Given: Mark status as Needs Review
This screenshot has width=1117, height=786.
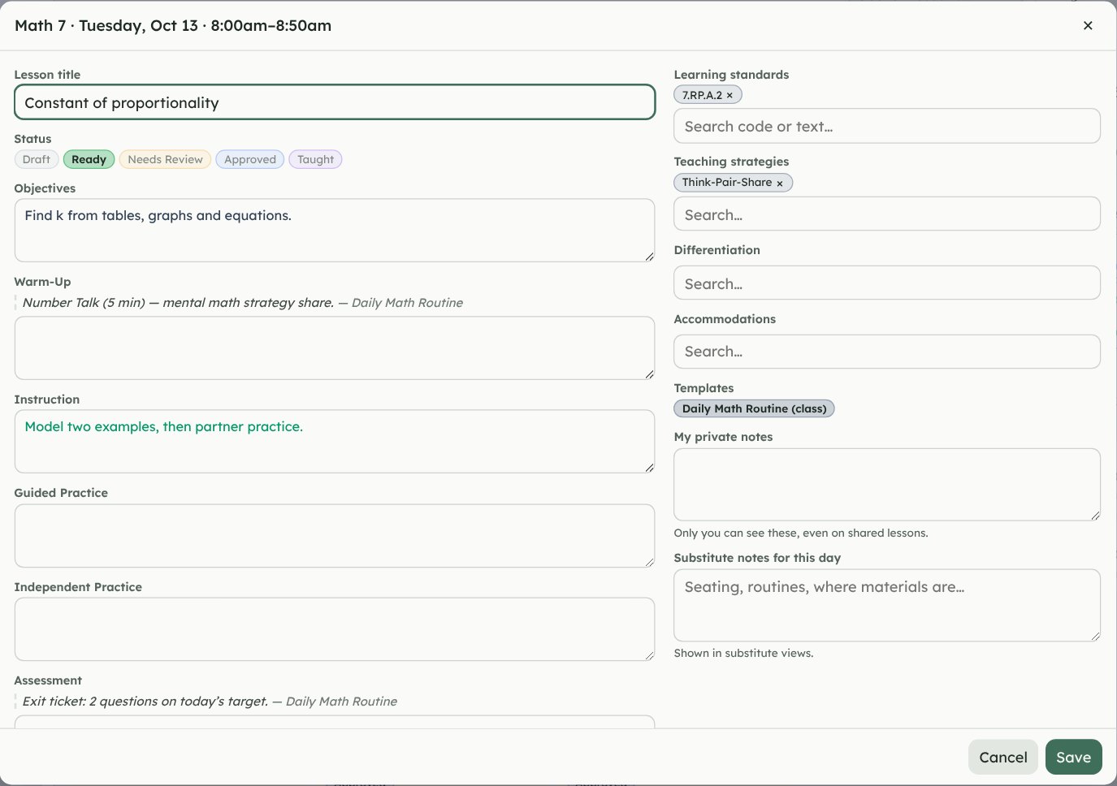Looking at the screenshot, I should pos(165,159).
